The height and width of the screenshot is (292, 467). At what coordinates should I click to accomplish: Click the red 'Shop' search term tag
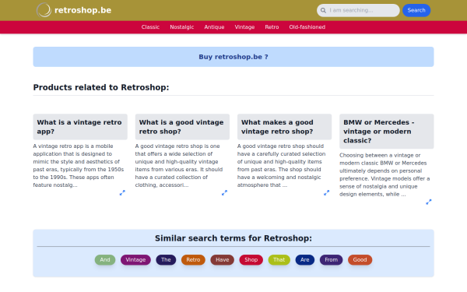(251, 260)
